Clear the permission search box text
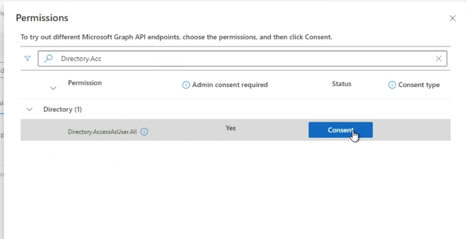This screenshot has height=239, width=467. click(x=439, y=59)
